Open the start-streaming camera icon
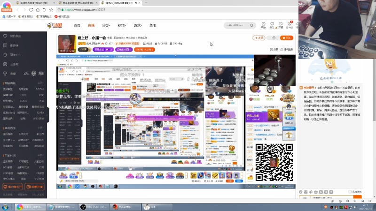 pyautogui.click(x=281, y=24)
